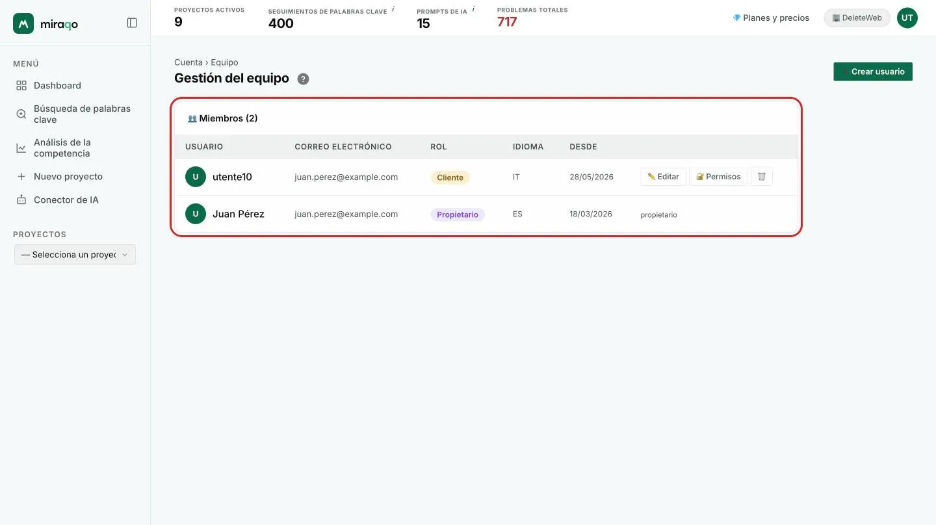The height and width of the screenshot is (525, 936).
Task: Click Editar for utente10
Action: tap(663, 177)
